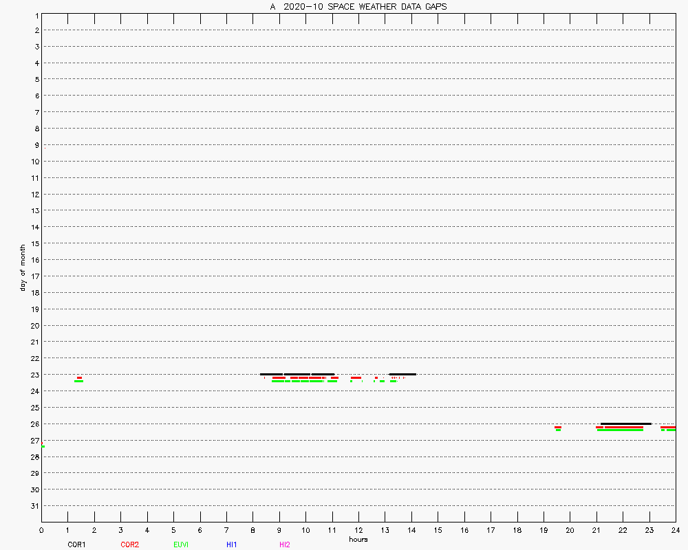Click the long black bar on day 26
This screenshot has width=688, height=550.
point(625,423)
